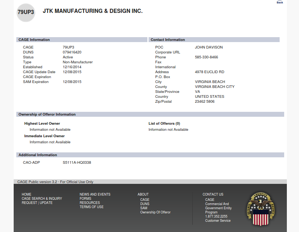Click the phone number 585-330-8466
Viewport: 299px width, 232px height.
tap(207, 57)
